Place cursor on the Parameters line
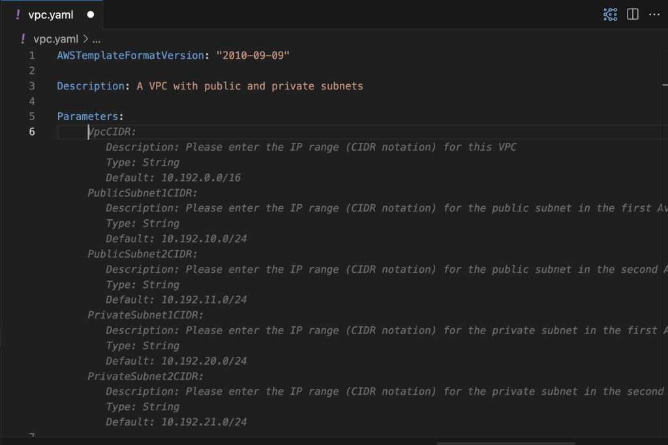This screenshot has width=668, height=445. [91, 116]
